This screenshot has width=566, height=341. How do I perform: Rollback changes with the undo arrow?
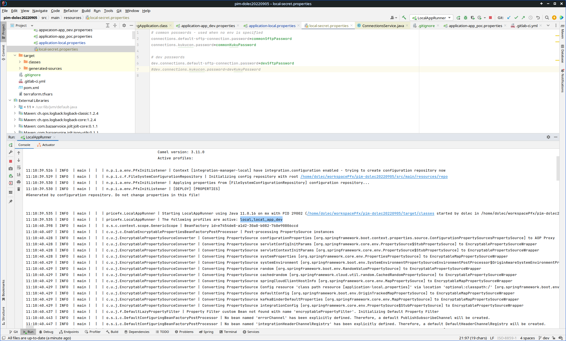538,18
